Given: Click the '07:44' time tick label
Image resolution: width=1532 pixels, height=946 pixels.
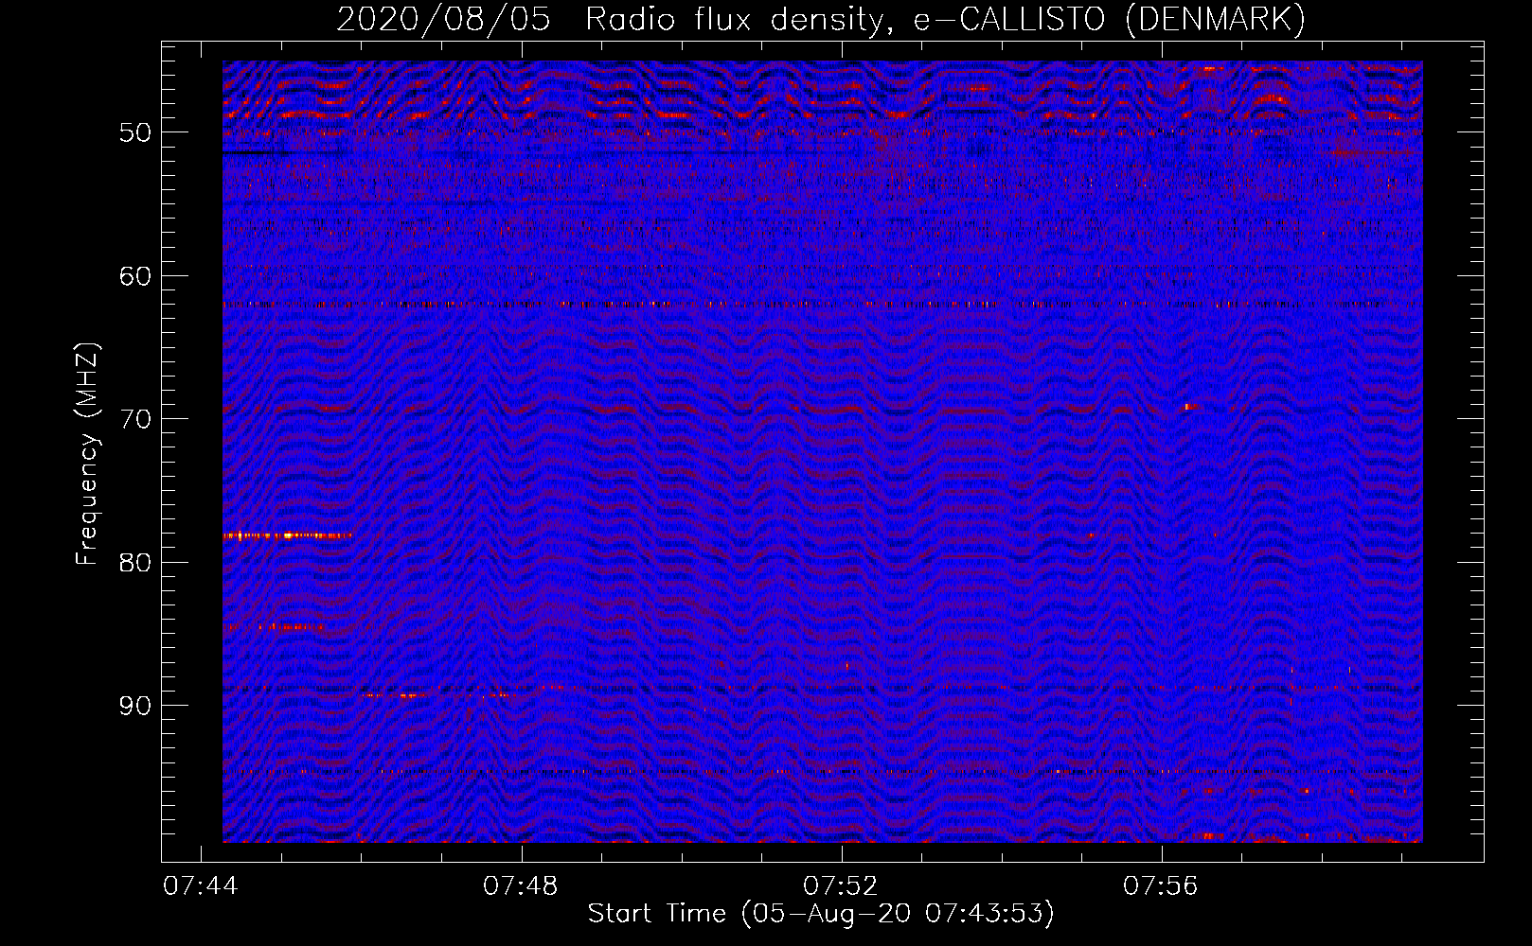Looking at the screenshot, I should pyautogui.click(x=200, y=886).
